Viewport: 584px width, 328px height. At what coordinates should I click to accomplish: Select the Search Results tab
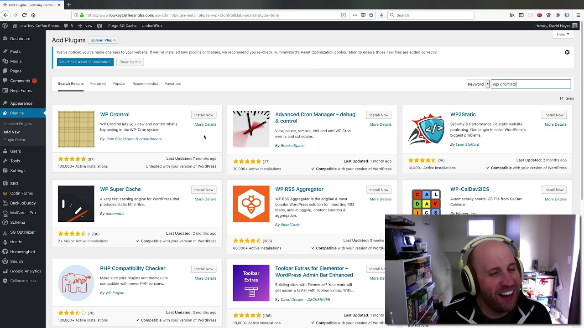(71, 83)
